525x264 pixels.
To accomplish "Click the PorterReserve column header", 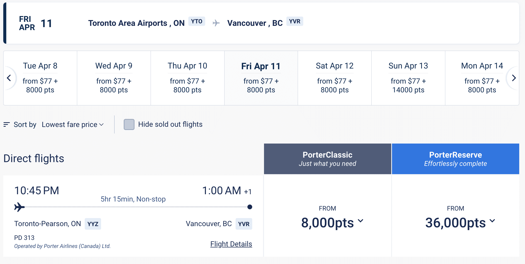I will (455, 159).
